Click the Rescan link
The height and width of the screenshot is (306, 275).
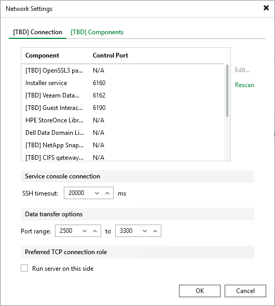(244, 85)
